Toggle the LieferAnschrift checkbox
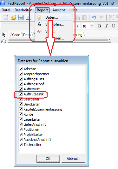The height and width of the screenshot is (169, 118). coord(21,124)
